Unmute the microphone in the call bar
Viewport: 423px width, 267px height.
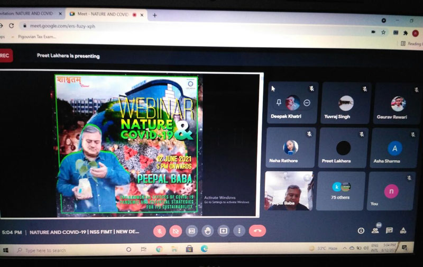pos(160,231)
